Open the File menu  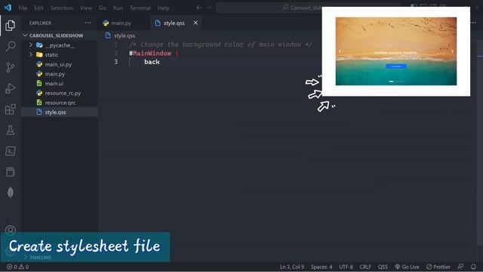point(23,8)
